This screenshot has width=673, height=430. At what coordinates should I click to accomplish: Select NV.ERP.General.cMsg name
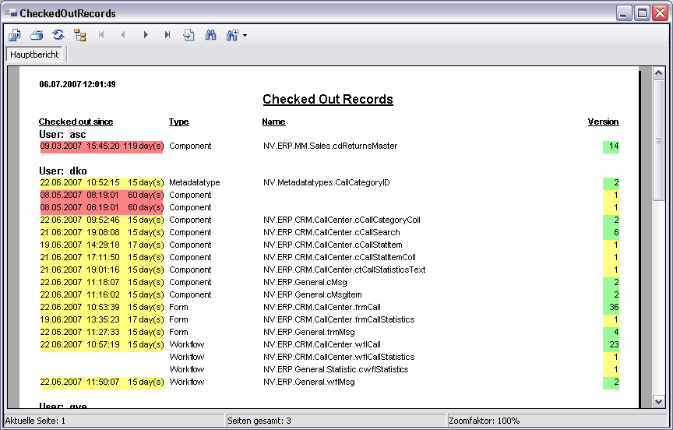[305, 282]
